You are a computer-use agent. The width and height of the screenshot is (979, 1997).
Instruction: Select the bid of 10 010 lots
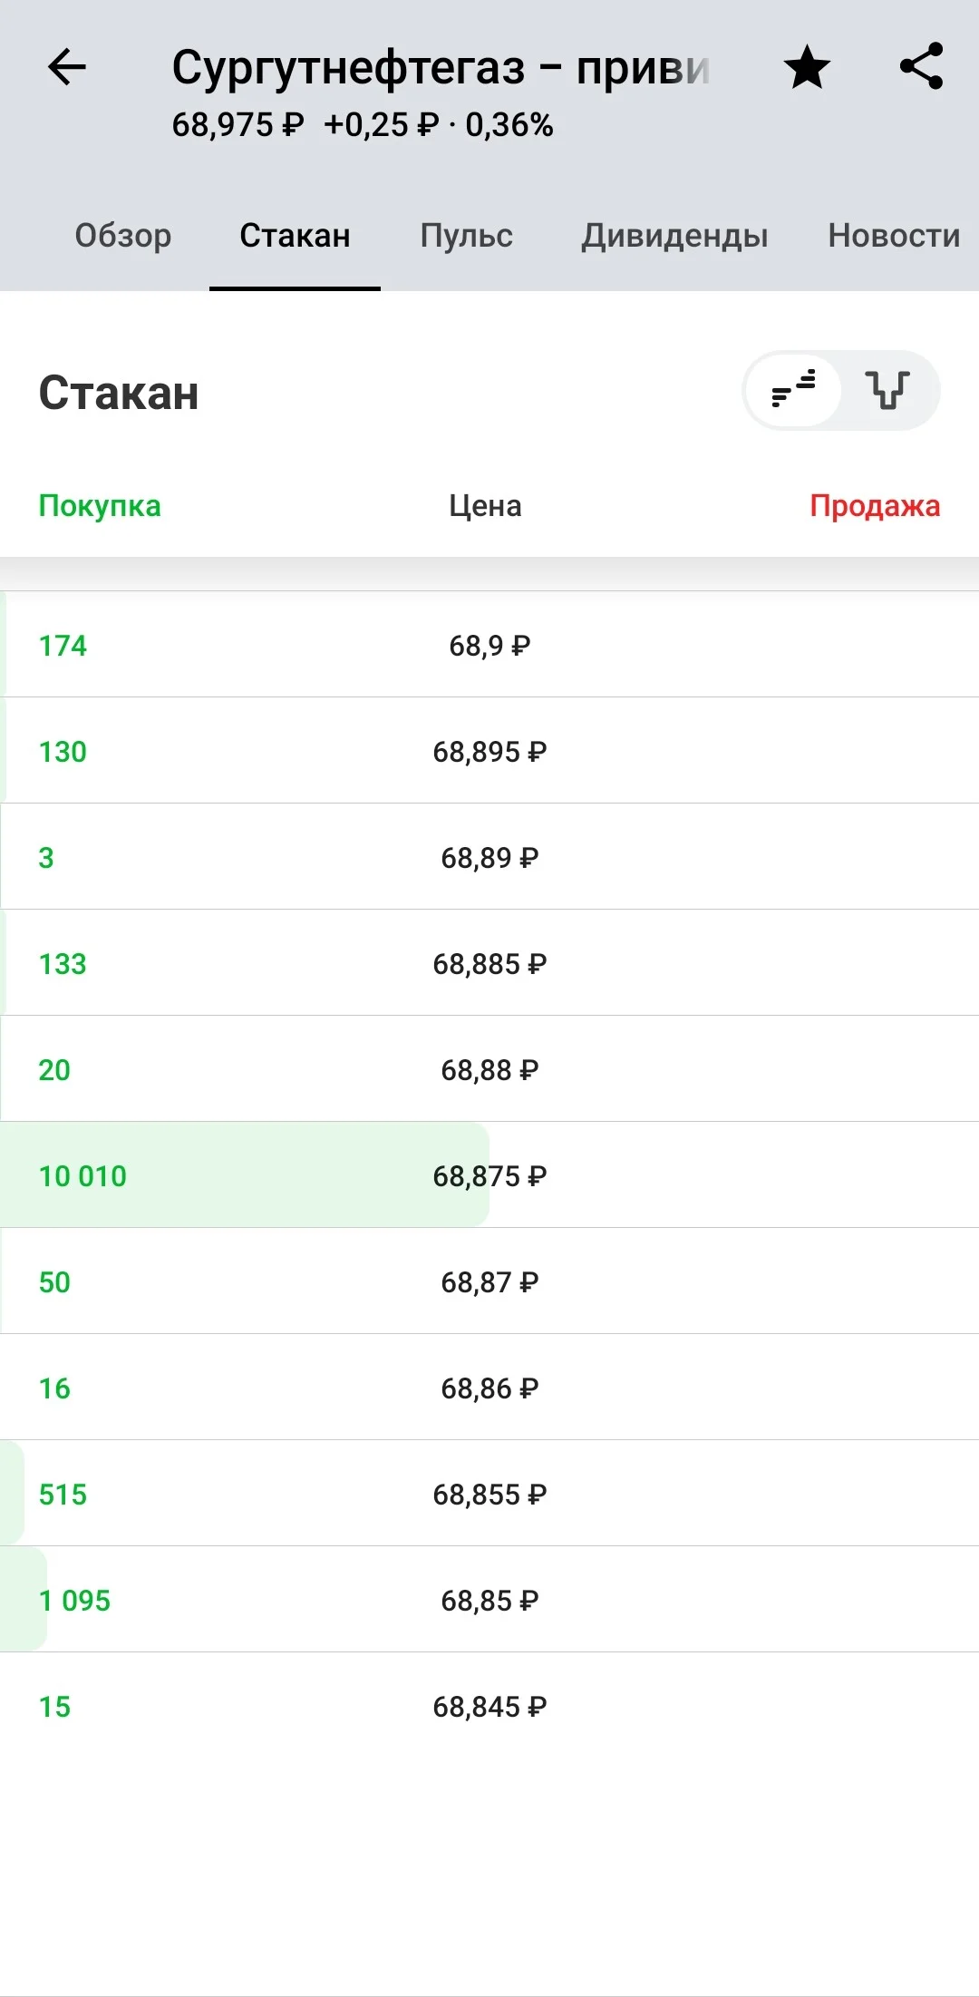point(489,1175)
